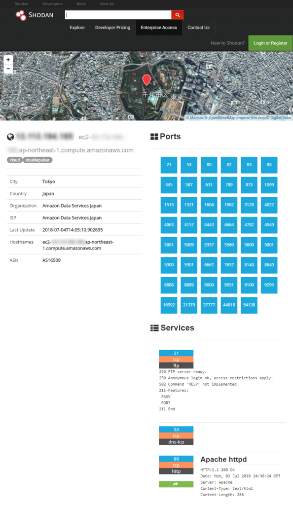Open the Mapbox attribution link
The height and width of the screenshot is (505, 293).
[x=195, y=118]
